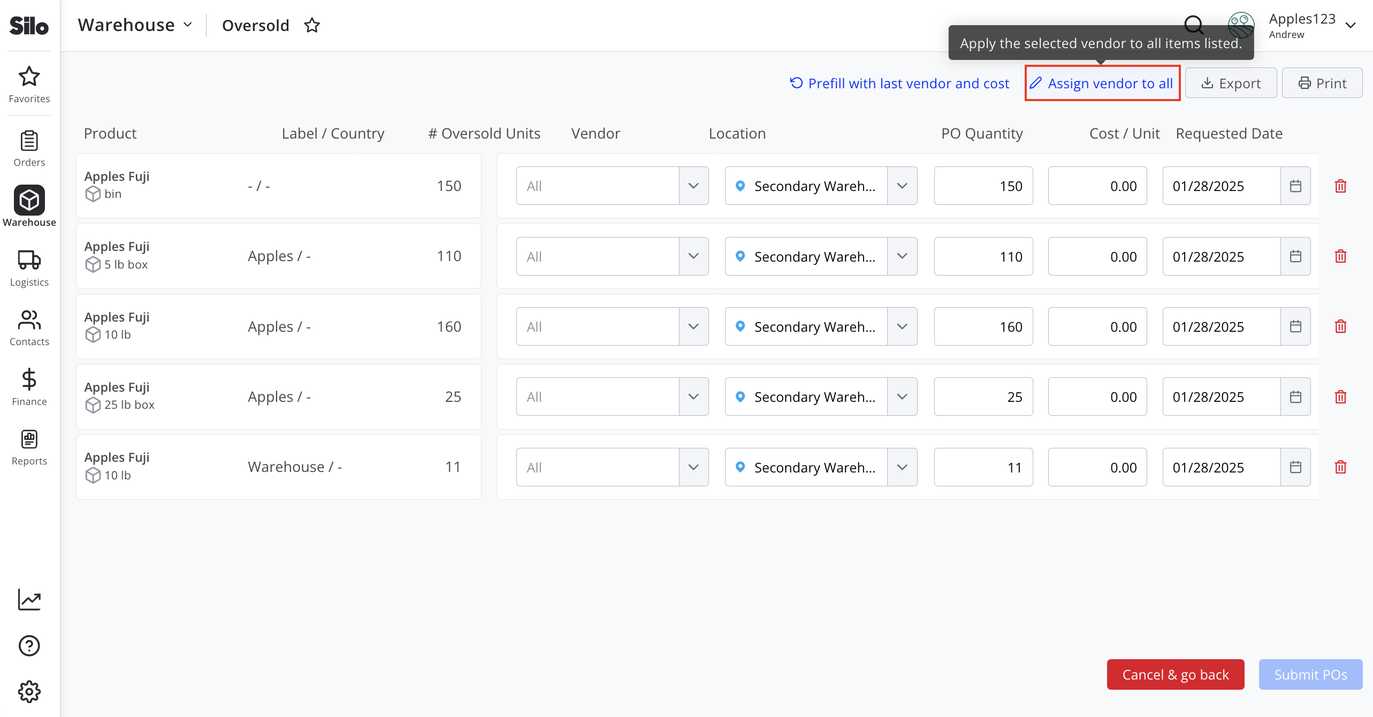Open the Warehouse module dropdown in header
The height and width of the screenshot is (717, 1373).
coord(135,25)
